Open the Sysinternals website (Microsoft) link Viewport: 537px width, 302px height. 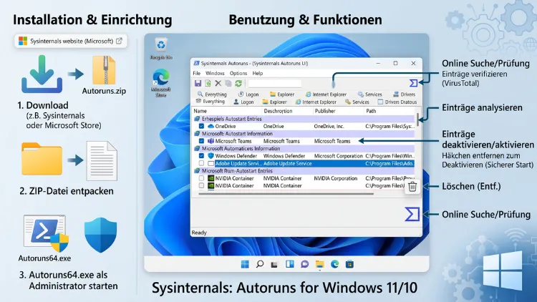(x=71, y=41)
